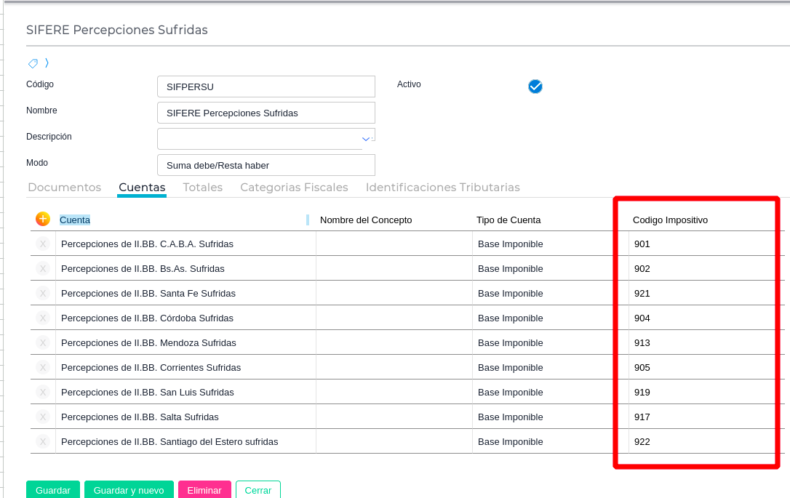Viewport: 790px width, 498px height.
Task: Click the Guardar button
Action: click(53, 490)
